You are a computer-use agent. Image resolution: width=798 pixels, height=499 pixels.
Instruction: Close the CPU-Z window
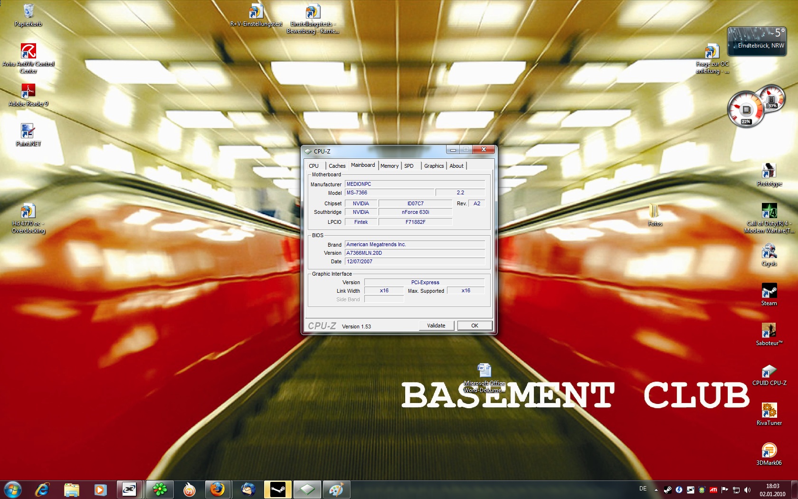pyautogui.click(x=484, y=149)
